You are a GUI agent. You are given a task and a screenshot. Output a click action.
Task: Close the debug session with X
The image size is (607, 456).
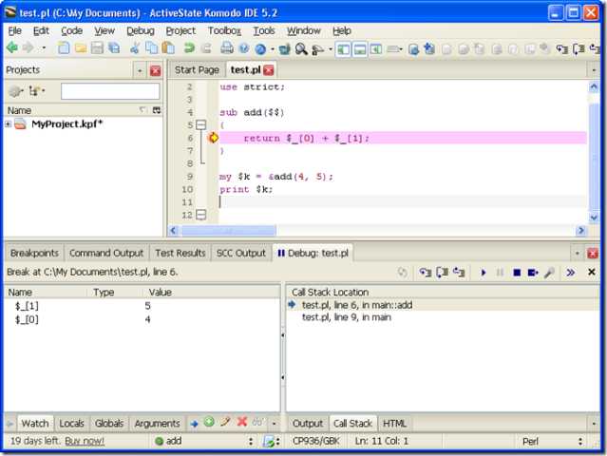[592, 272]
